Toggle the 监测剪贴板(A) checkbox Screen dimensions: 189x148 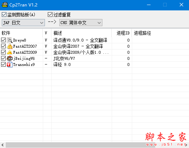coord(4,15)
